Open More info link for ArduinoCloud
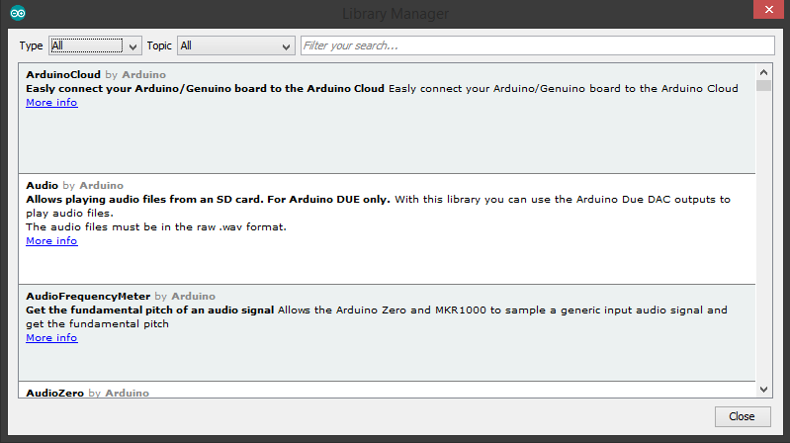790x443 pixels. [51, 102]
